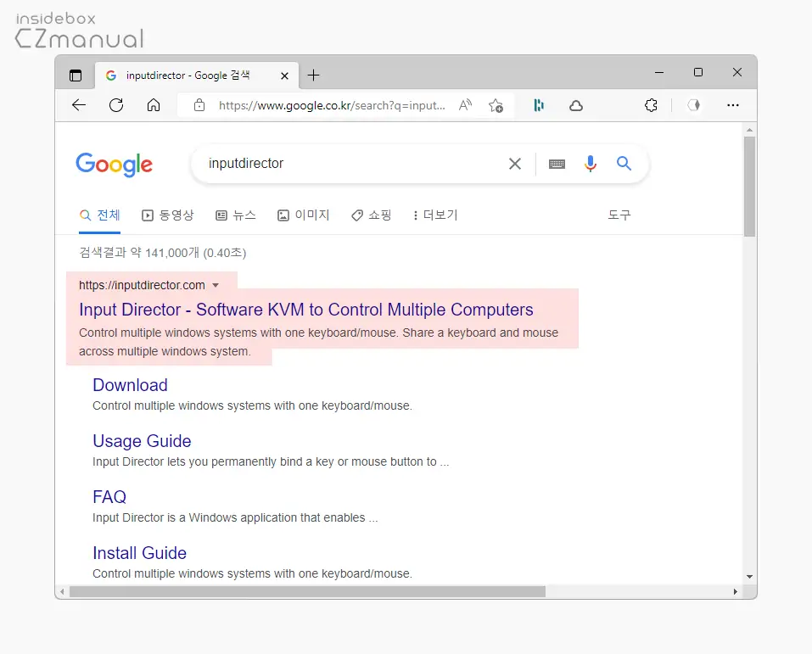This screenshot has height=654, width=812.
Task: Minimize the browser window
Action: coord(659,72)
